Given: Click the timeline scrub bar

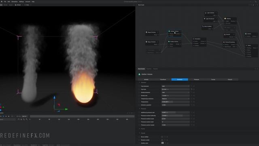Looking at the screenshot, I should (x=82, y=116).
